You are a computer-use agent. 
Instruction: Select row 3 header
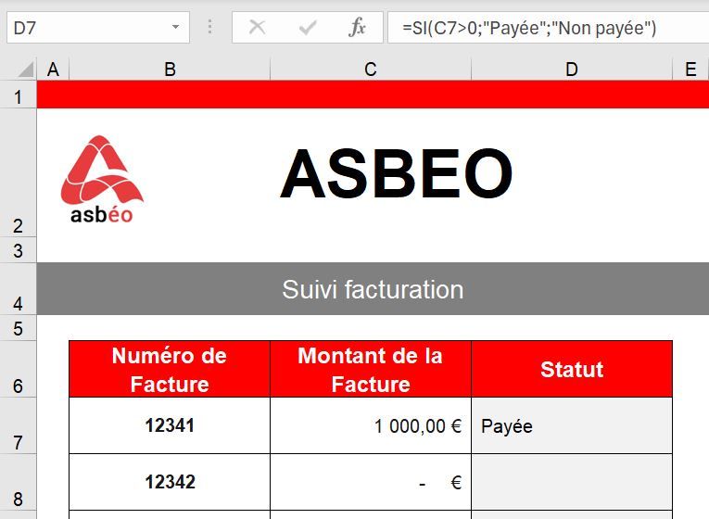[x=19, y=249]
